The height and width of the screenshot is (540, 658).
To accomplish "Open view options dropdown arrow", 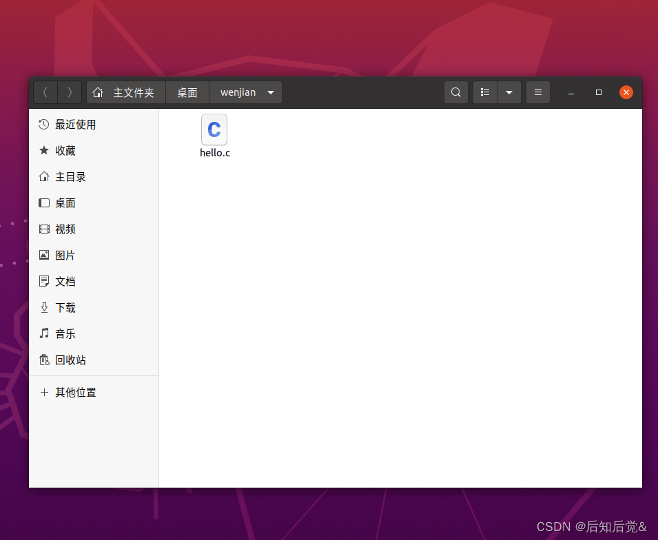I will pyautogui.click(x=509, y=92).
